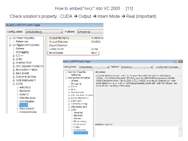Open Configuration dropdown in left property window
188x141 pixels.
(x=44, y=32)
